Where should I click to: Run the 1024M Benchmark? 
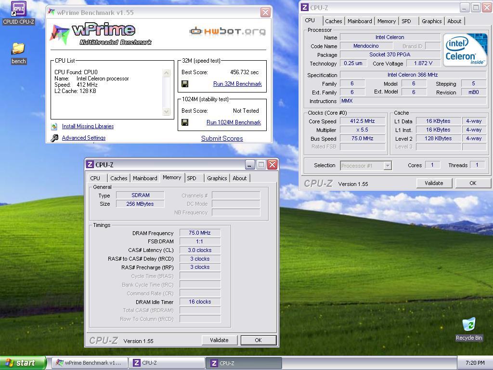pos(234,122)
